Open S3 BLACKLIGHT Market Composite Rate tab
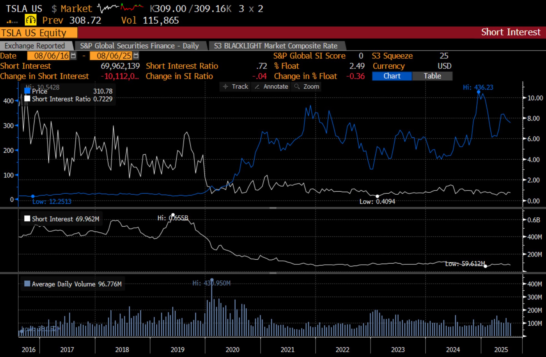Image resolution: width=546 pixels, height=357 pixels. (x=276, y=46)
